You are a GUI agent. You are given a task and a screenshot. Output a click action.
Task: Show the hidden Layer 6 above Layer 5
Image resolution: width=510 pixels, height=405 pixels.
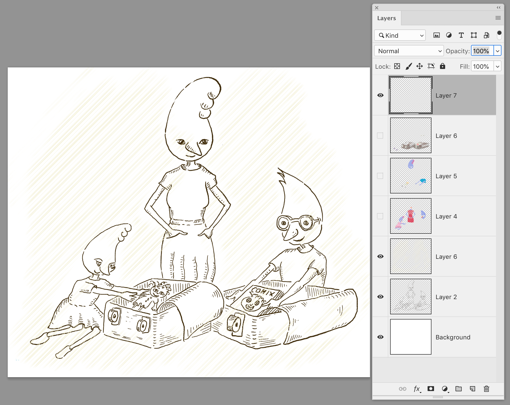point(380,136)
